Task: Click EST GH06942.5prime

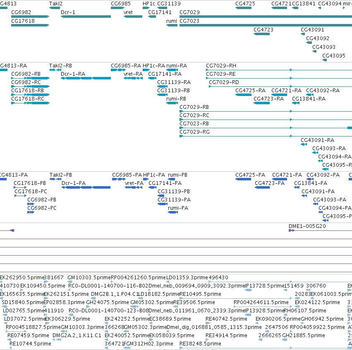Action: click(x=303, y=323)
